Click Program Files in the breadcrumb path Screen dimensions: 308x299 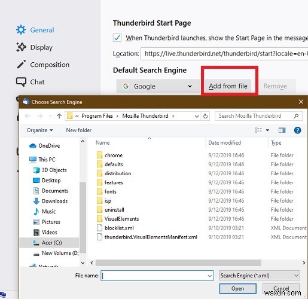[x=97, y=116]
